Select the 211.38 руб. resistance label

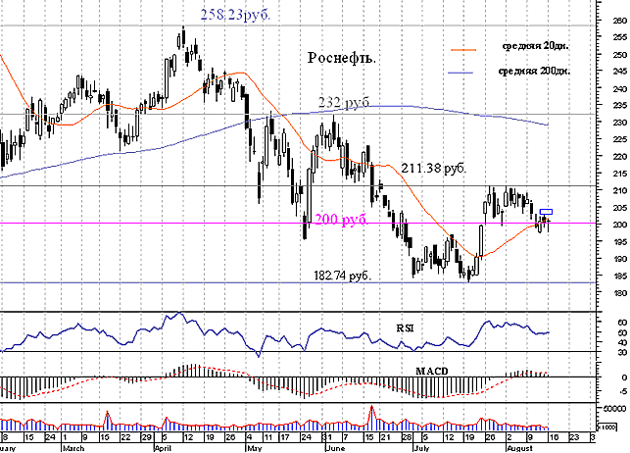tap(434, 168)
